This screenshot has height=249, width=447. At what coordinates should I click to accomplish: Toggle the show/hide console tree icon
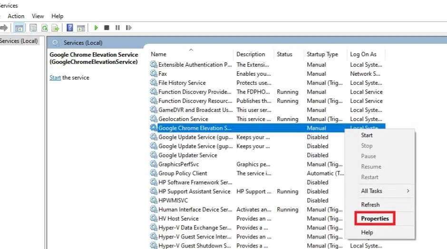[19, 28]
